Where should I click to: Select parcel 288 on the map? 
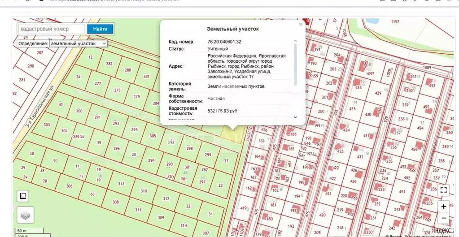coord(128,70)
